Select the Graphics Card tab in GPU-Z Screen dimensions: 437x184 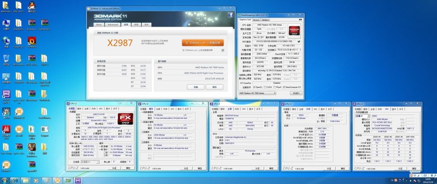[x=245, y=20]
